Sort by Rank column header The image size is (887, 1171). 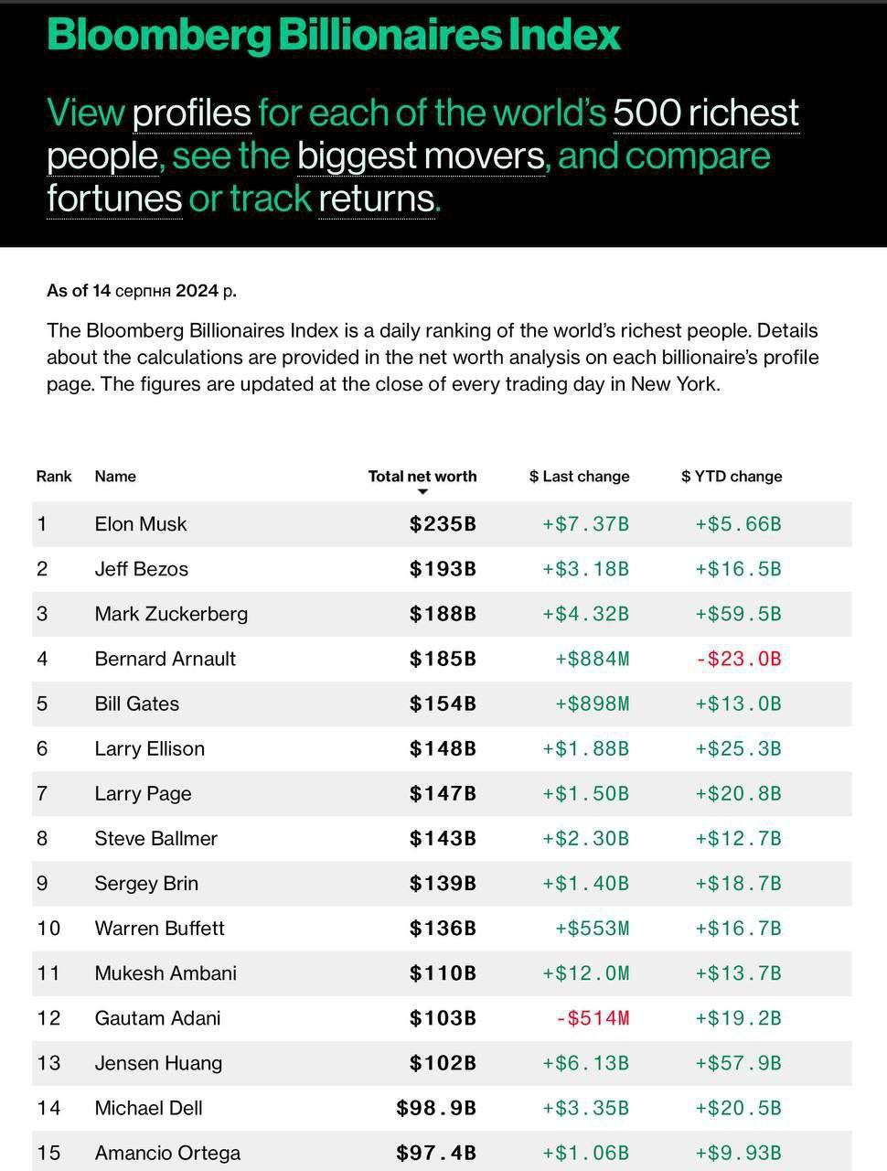click(54, 476)
